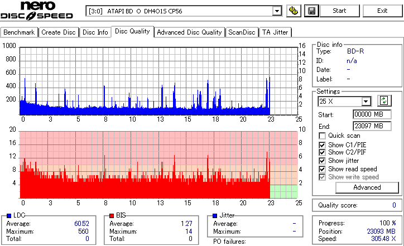Image resolution: width=404 pixels, height=246 pixels.
Task: Click the green refresh speed icon
Action: point(384,100)
